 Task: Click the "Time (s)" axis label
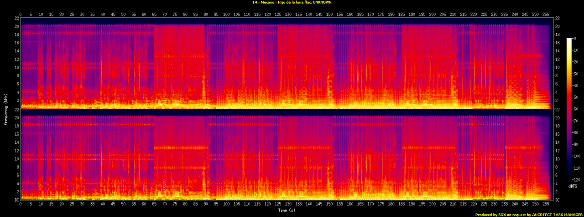coord(287,211)
